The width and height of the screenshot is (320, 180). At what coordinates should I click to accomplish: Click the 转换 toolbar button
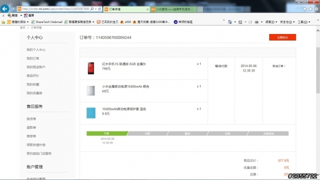[12, 15]
